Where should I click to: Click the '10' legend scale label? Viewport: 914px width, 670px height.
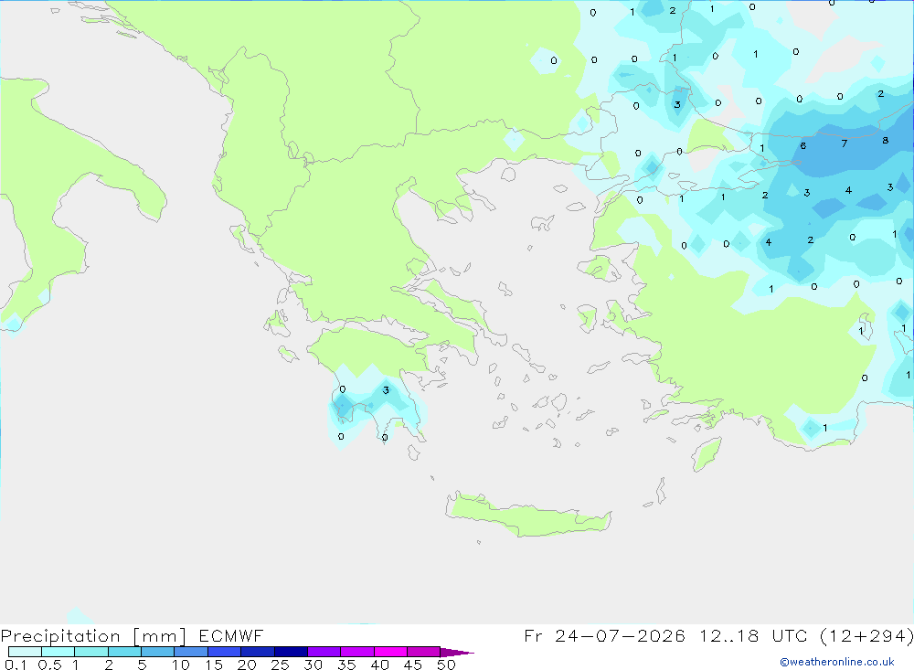pyautogui.click(x=181, y=665)
